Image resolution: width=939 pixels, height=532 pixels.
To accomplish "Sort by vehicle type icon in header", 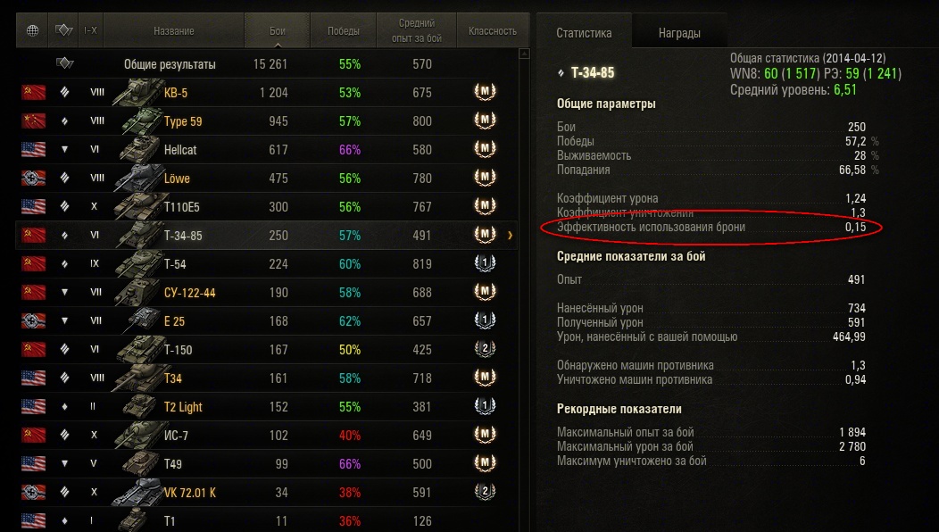I will [63, 30].
